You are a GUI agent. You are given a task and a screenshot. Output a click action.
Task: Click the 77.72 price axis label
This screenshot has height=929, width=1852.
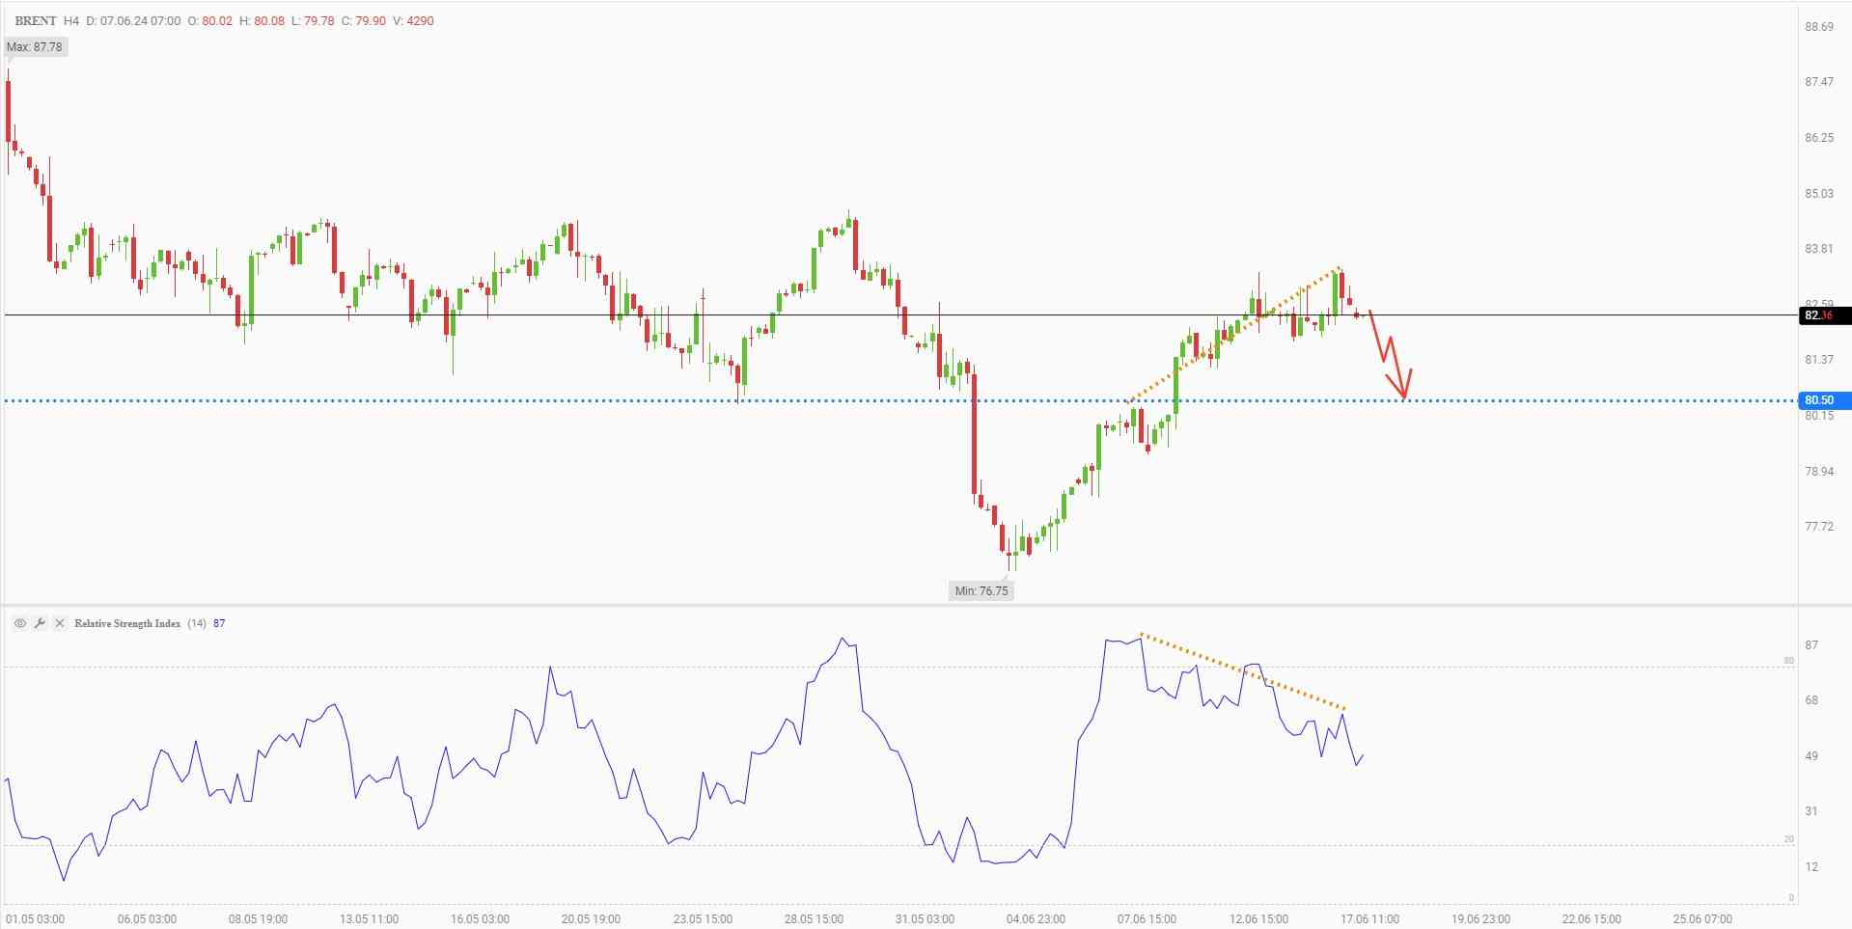pos(1819,527)
